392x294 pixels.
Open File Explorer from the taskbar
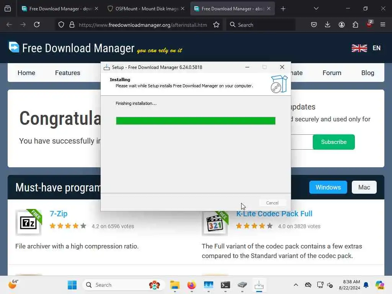tap(175, 285)
